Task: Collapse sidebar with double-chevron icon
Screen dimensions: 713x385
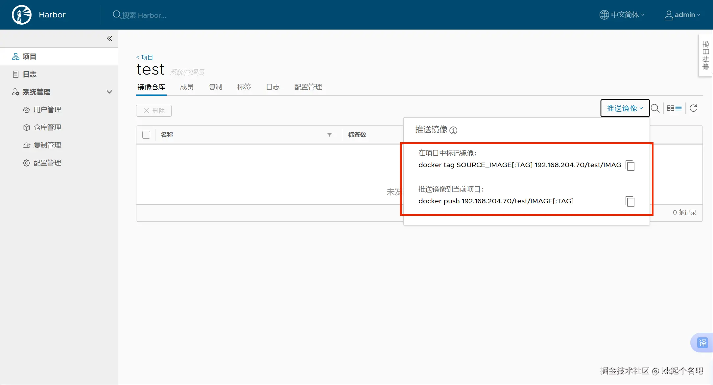Action: point(109,38)
